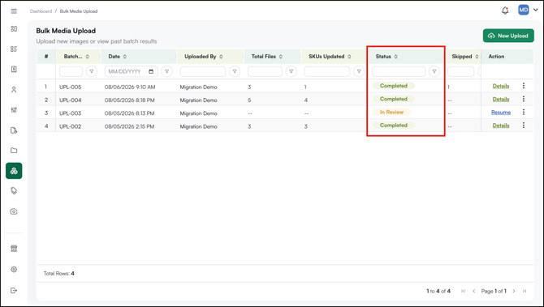
Task: Click the logout sidebar icon
Action: pos(14,290)
